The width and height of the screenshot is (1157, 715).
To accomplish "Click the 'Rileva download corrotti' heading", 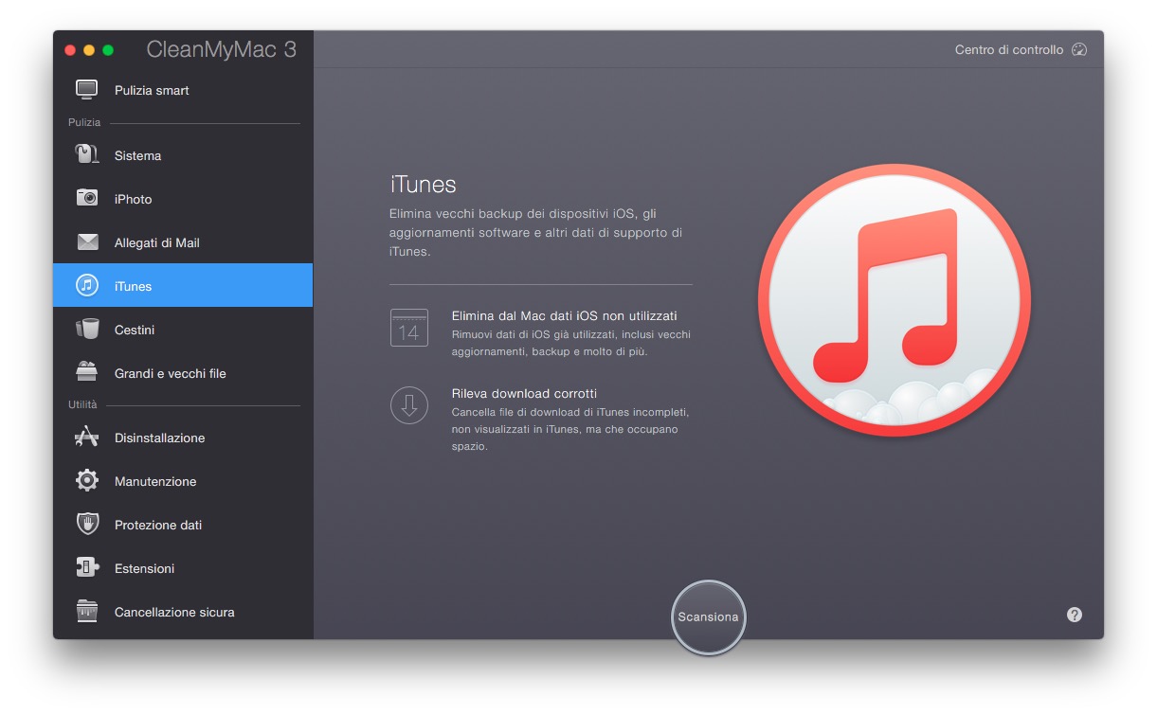I will point(524,393).
